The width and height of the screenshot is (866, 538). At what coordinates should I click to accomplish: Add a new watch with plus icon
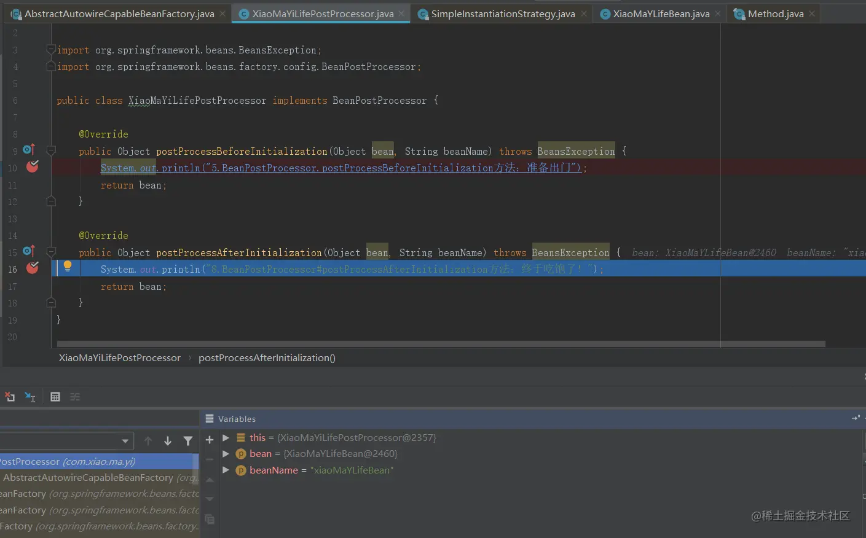pos(210,440)
